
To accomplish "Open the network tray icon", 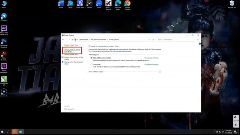I will pos(220,132).
